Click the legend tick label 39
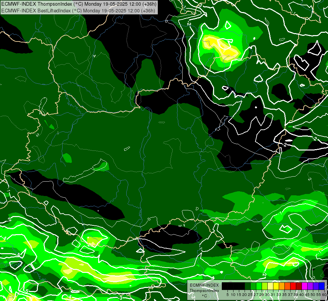 296,295
